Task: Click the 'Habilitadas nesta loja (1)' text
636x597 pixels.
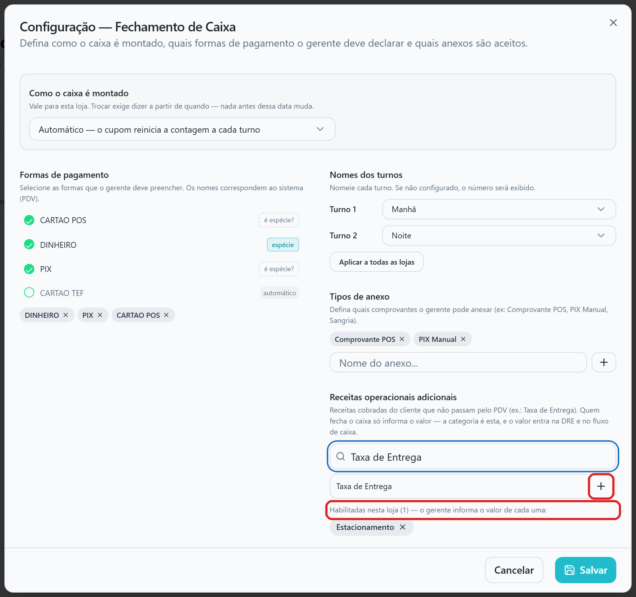Action: tap(369, 510)
